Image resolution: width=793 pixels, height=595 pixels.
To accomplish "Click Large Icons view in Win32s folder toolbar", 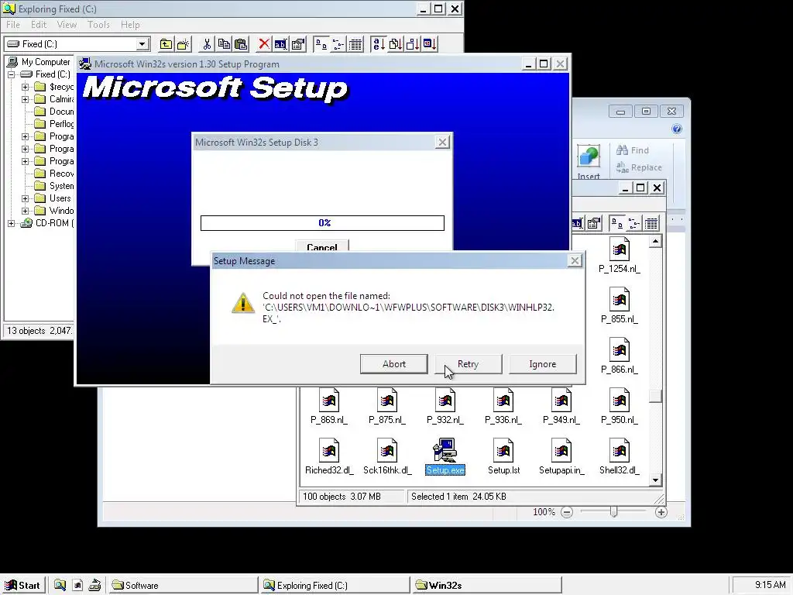I will coord(617,222).
